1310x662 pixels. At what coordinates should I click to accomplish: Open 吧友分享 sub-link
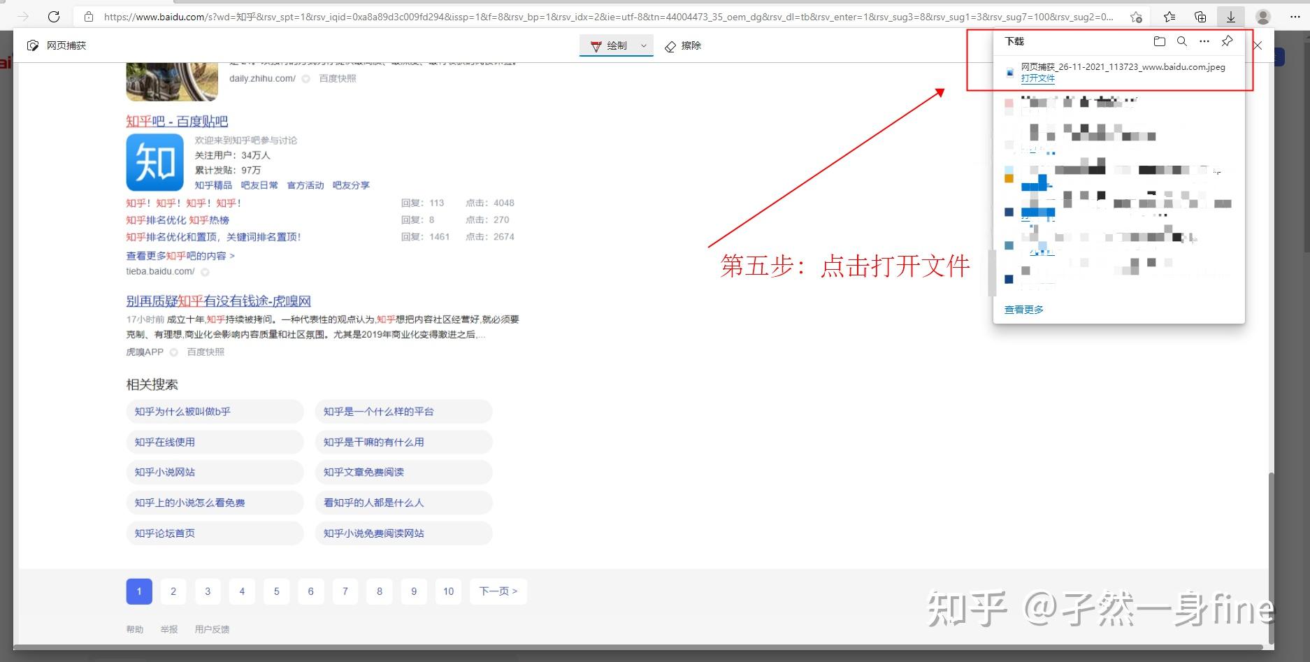(x=351, y=185)
